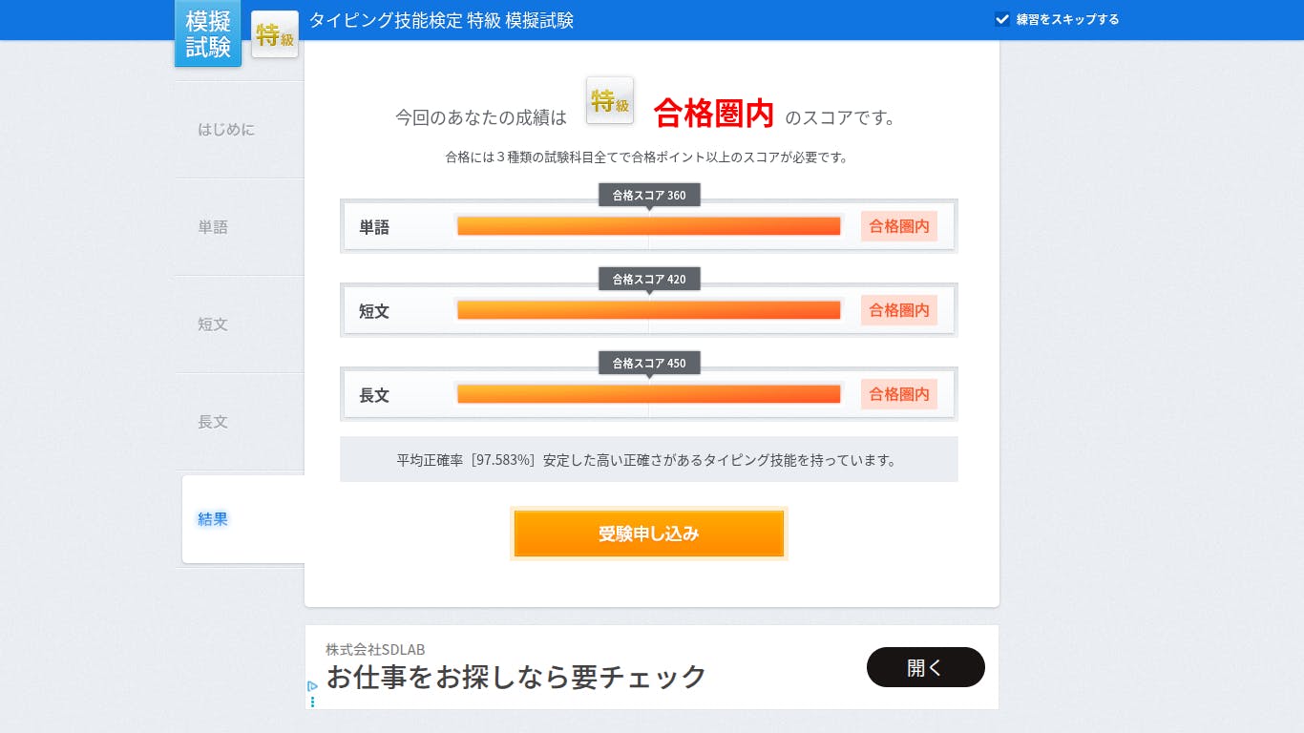The image size is (1304, 733).
Task: Open the はじめに sidebar tab
Action: tap(226, 130)
